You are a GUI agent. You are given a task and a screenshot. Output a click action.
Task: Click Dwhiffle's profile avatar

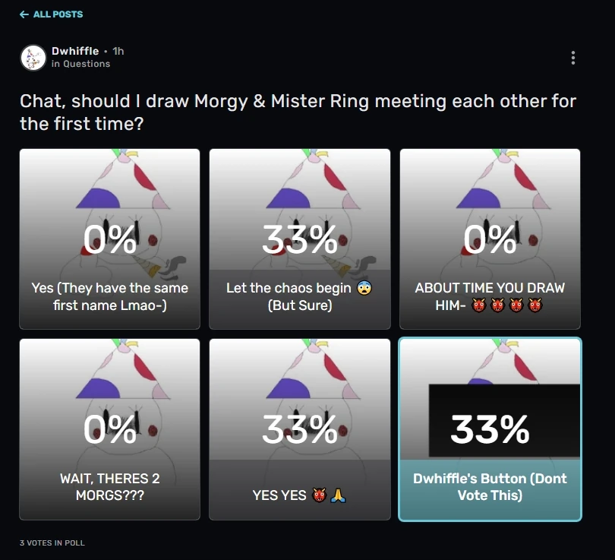click(33, 58)
